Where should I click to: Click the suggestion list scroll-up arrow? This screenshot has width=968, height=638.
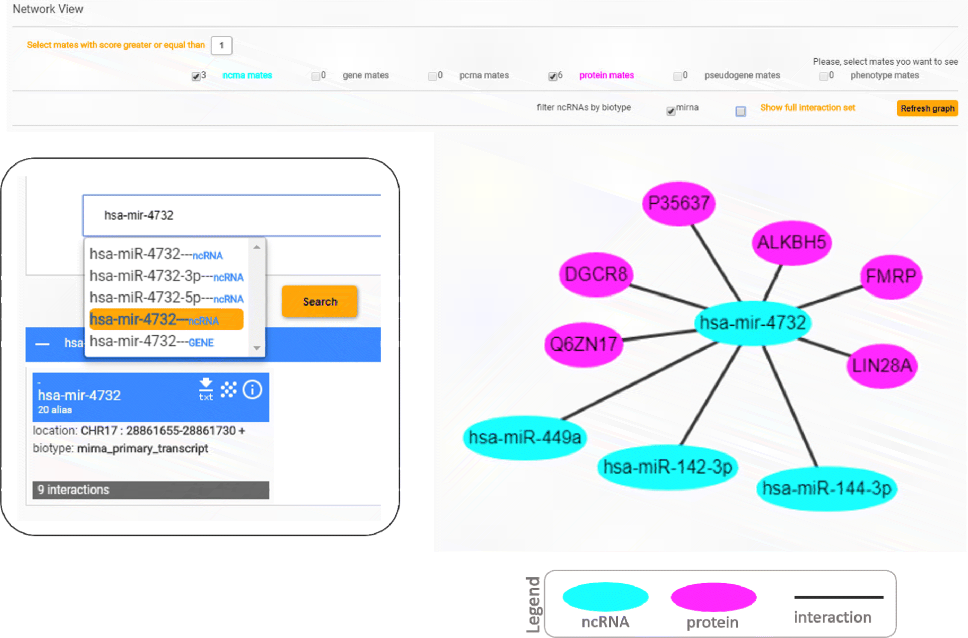[257, 247]
